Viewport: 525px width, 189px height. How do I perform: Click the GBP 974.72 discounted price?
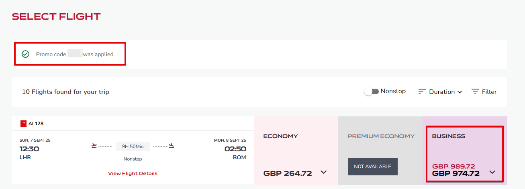pos(456,174)
